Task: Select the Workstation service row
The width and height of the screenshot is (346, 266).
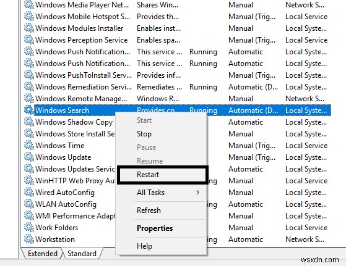Action: tap(55, 239)
